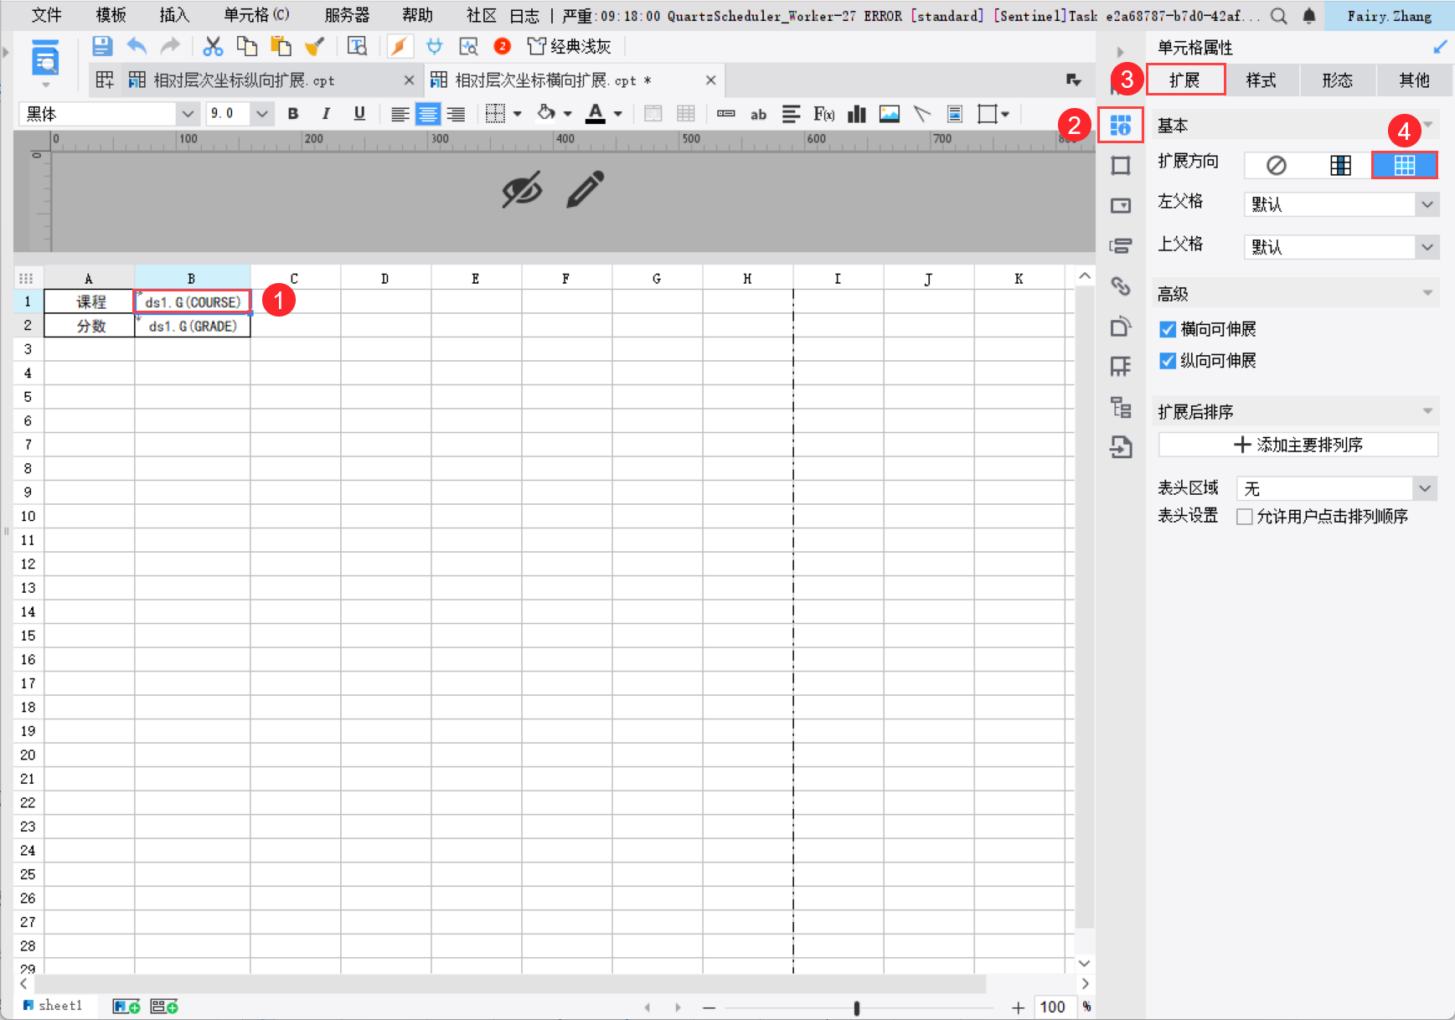Undo the last action
Viewport: 1455px width, 1020px height.
click(137, 46)
